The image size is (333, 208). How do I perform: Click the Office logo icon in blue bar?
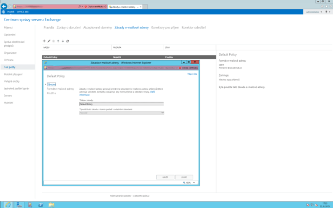(x=3, y=12)
